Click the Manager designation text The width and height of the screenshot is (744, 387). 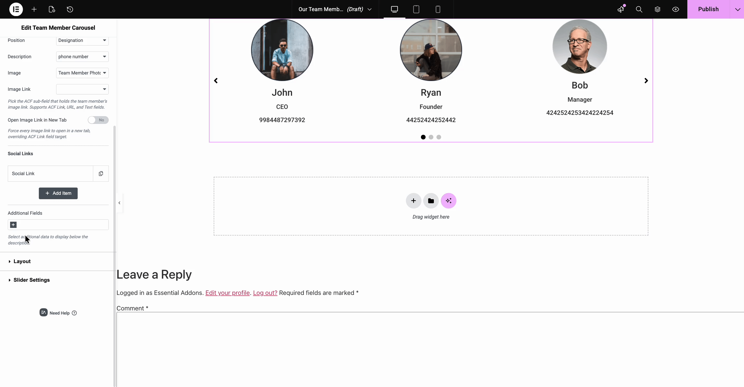click(x=580, y=100)
